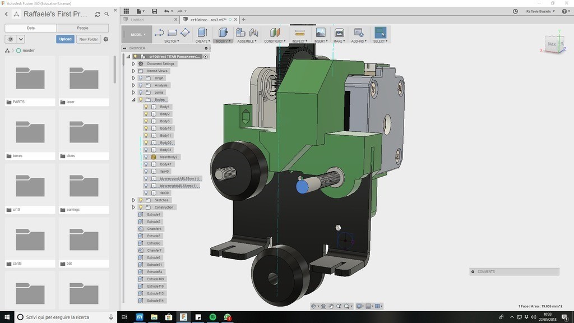Open data panel view options dropdown
574x323 pixels.
[x=21, y=39]
